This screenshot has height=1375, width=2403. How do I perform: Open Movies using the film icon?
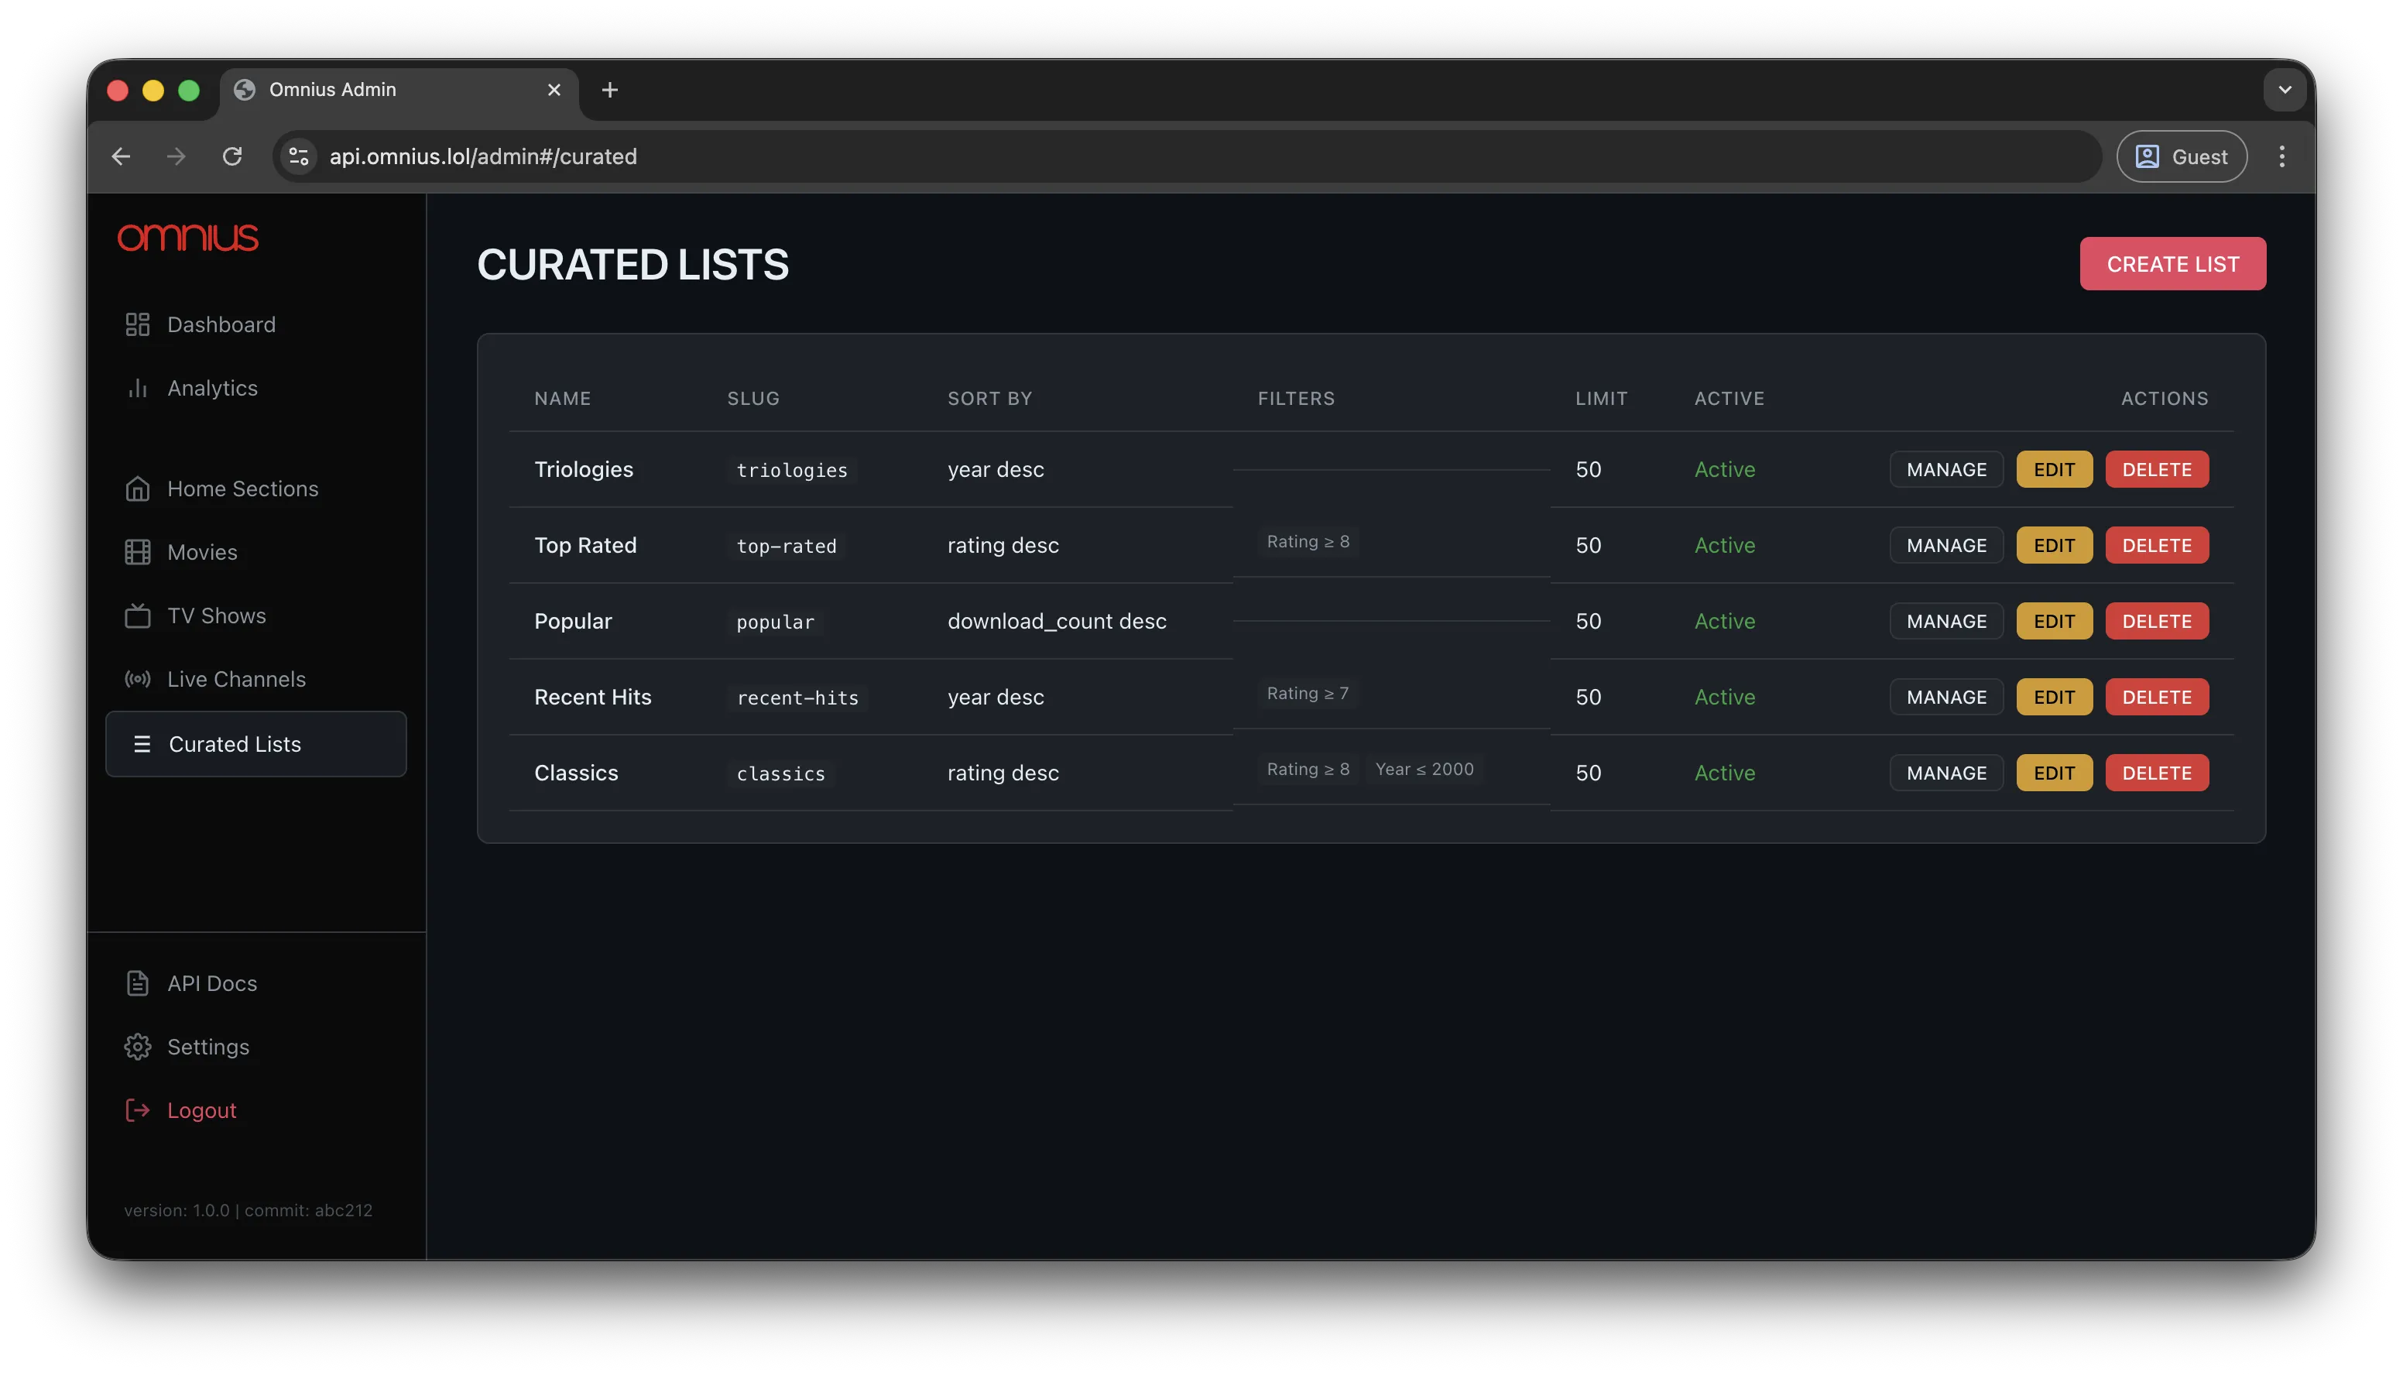click(x=137, y=551)
